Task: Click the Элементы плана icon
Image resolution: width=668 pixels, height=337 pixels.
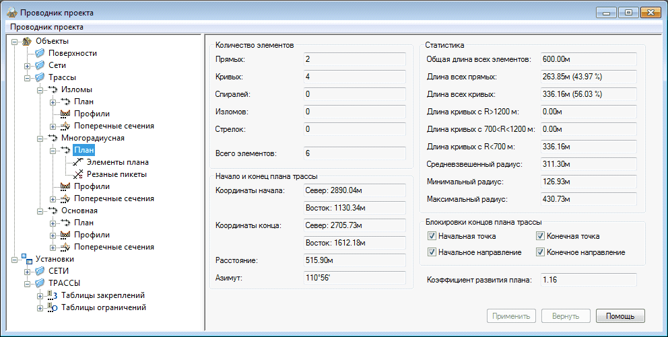Action: [x=78, y=162]
